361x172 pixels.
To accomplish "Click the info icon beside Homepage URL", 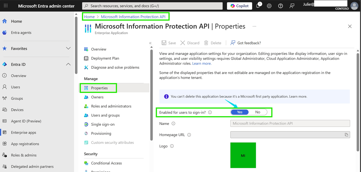I will (189, 135).
